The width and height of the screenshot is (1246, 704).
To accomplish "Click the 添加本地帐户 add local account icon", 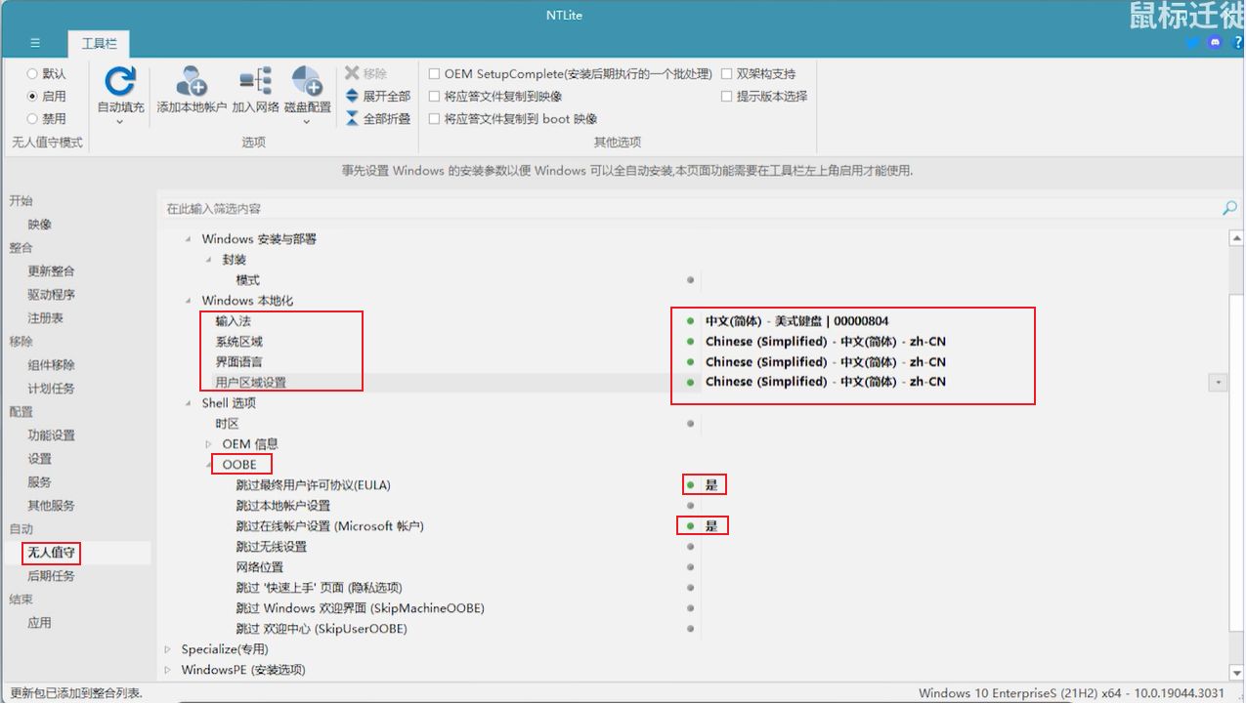I will point(192,82).
